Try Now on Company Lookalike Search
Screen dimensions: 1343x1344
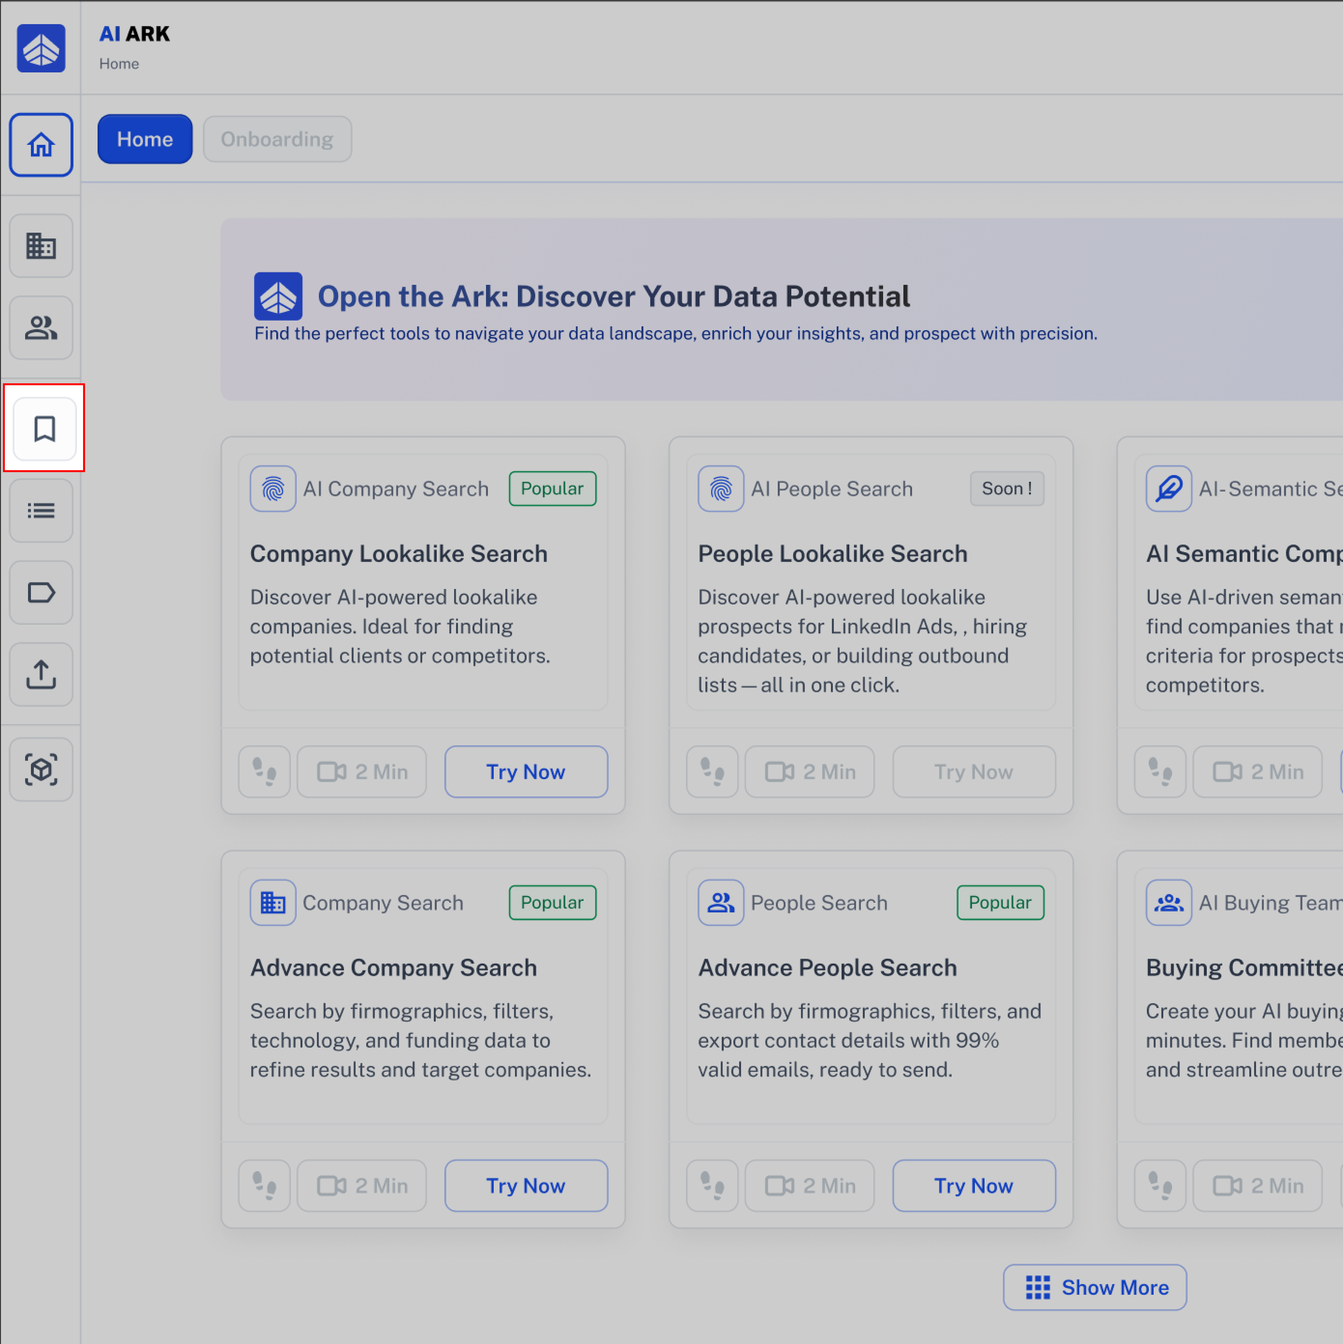pos(526,771)
